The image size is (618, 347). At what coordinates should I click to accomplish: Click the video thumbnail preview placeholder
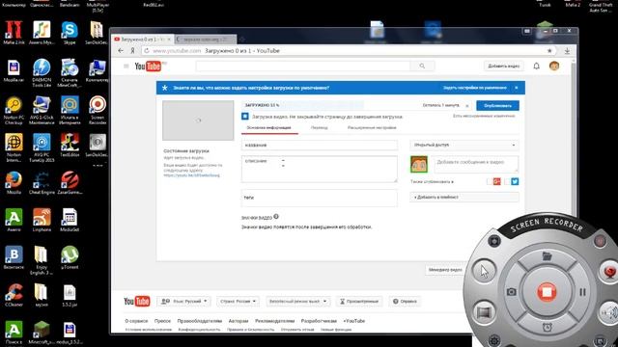pyautogui.click(x=198, y=120)
